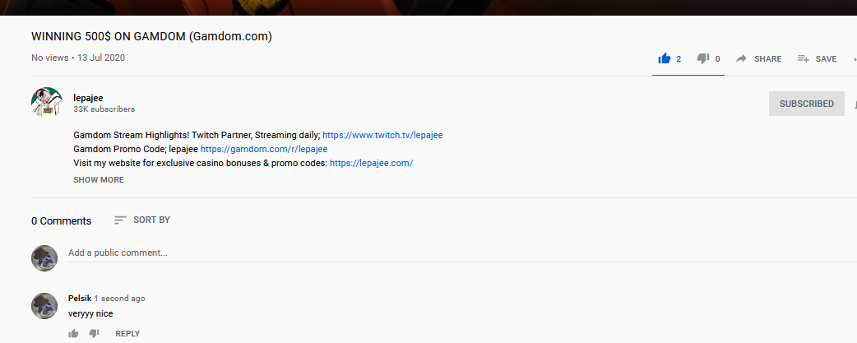Like Pelsik's 'veryyy nice' comment

pos(73,333)
